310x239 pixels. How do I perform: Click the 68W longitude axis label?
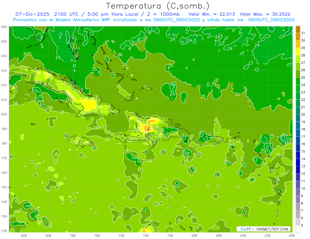[x=194, y=235]
